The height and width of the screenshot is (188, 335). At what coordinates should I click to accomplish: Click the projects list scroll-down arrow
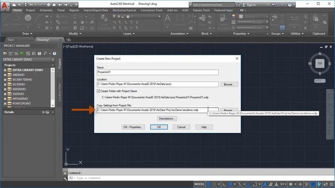[52, 105]
